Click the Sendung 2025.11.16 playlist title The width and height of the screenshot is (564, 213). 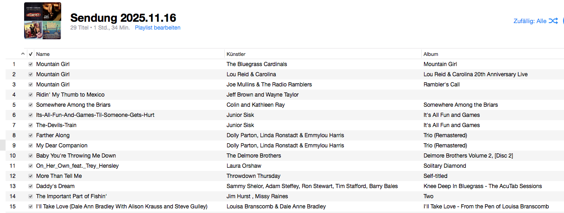(x=123, y=18)
